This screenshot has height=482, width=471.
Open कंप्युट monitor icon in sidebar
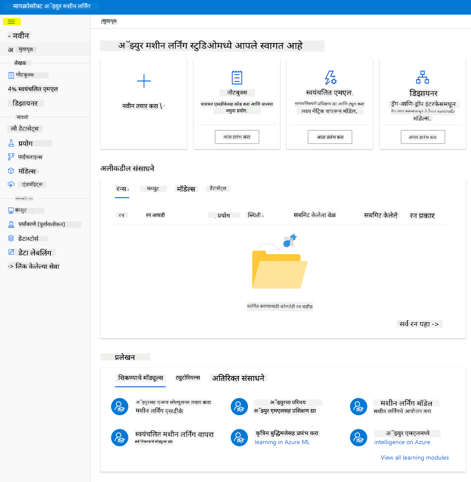tap(11, 211)
